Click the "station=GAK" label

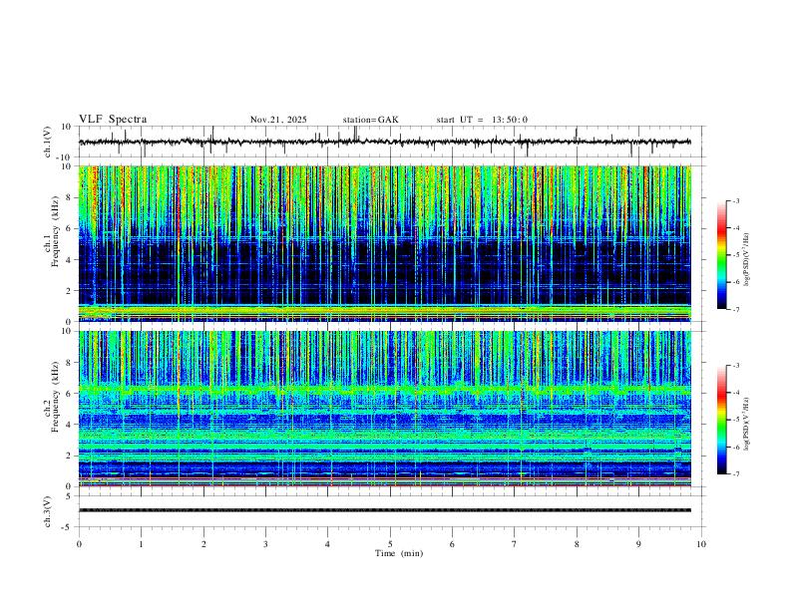370,120
